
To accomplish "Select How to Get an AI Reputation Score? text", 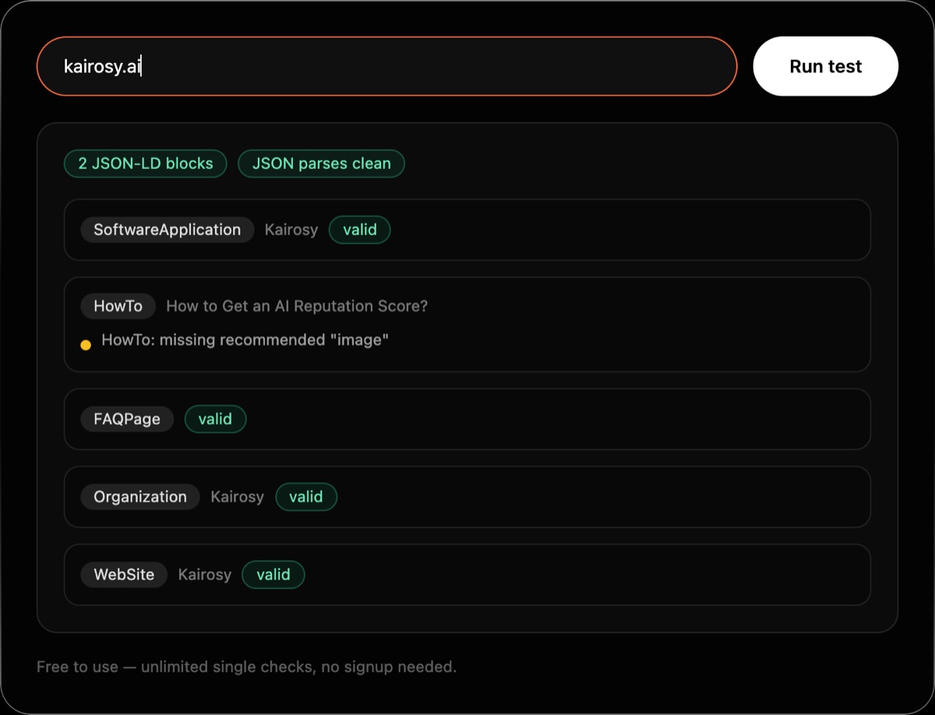I will pyautogui.click(x=297, y=306).
